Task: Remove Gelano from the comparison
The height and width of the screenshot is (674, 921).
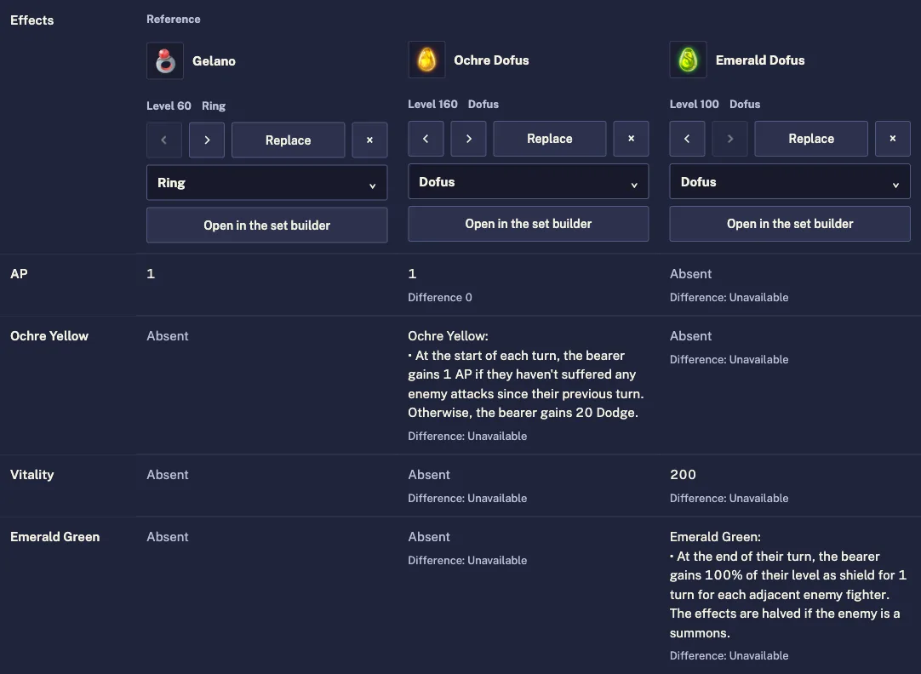Action: tap(369, 140)
